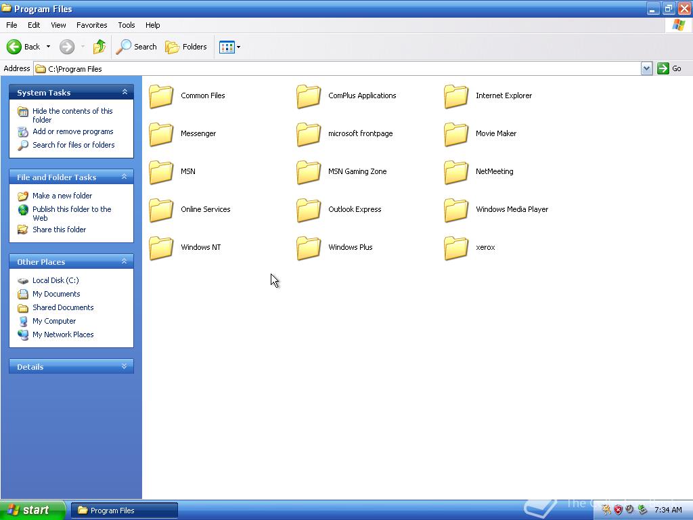Select the NetMeeting folder icon
This screenshot has width=693, height=520.
pos(456,172)
